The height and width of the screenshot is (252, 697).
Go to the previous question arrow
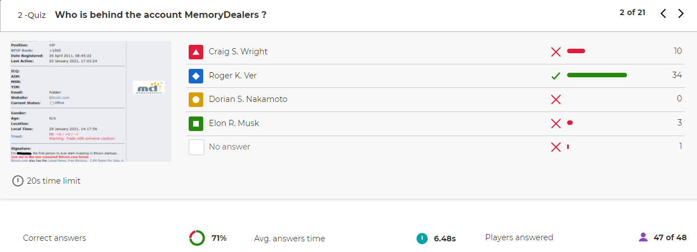coord(663,14)
